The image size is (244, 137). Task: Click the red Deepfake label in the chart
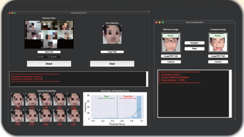click(x=128, y=96)
